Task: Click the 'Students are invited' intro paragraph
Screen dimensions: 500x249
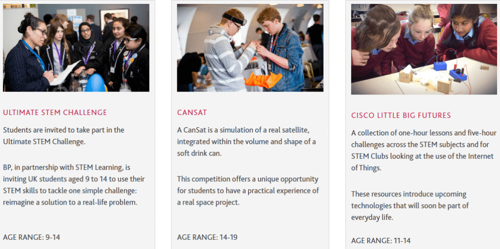Action: [63, 136]
